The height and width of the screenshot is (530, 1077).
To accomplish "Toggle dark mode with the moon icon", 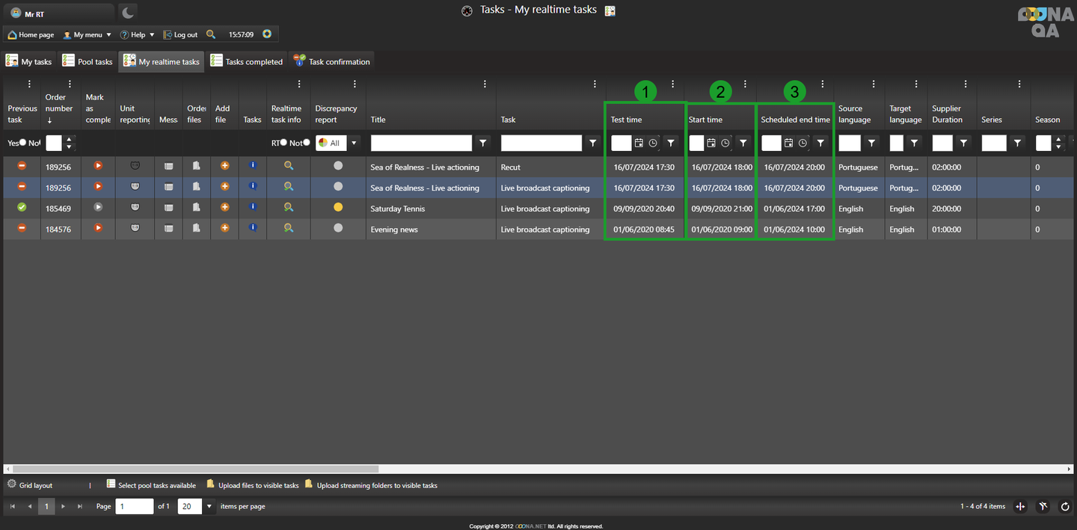I will (x=128, y=12).
